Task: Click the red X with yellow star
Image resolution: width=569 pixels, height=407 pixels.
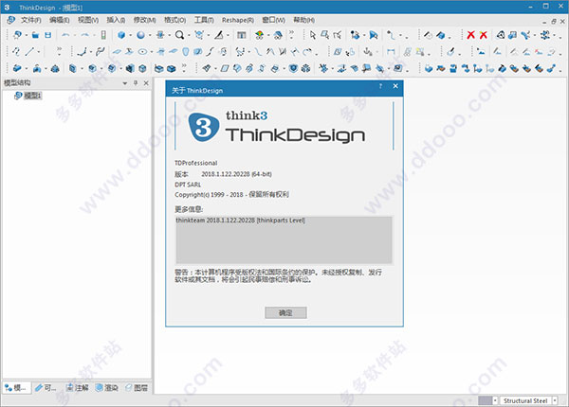Action: coord(483,35)
